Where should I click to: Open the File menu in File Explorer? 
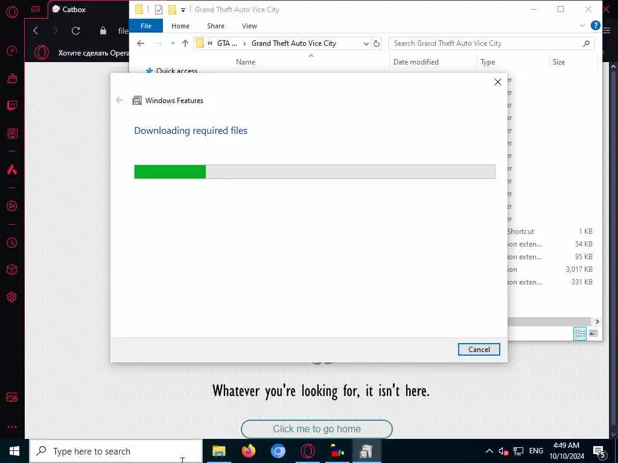coord(146,26)
